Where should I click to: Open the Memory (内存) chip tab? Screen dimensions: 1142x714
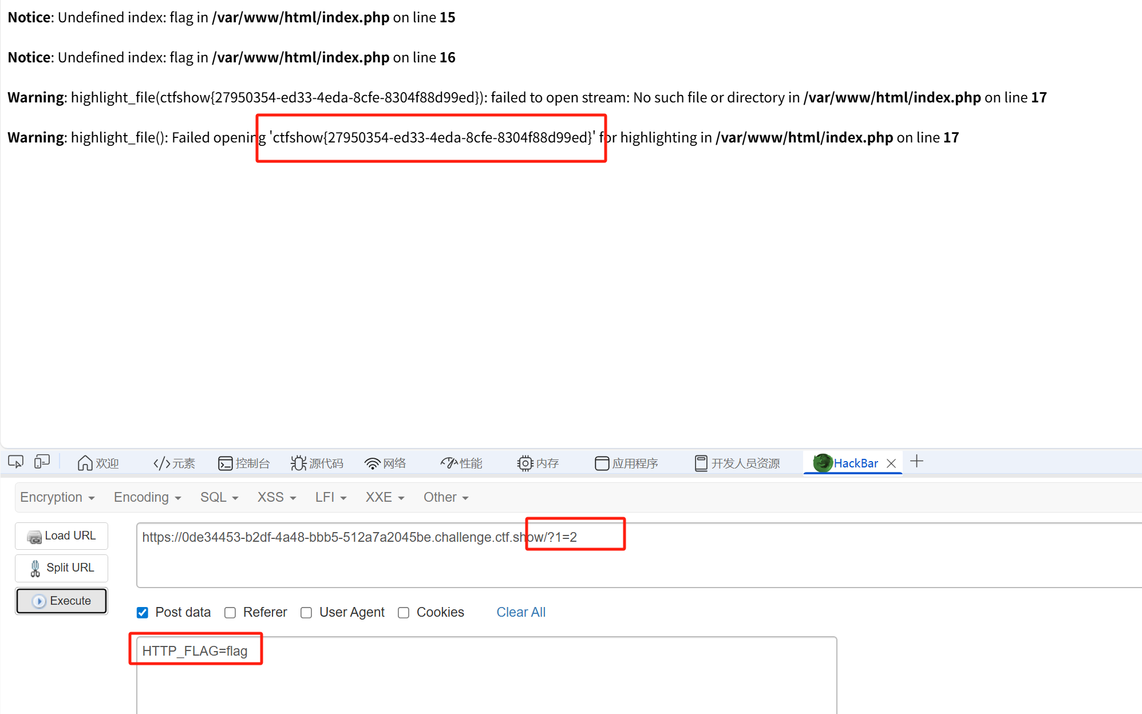[x=538, y=463]
